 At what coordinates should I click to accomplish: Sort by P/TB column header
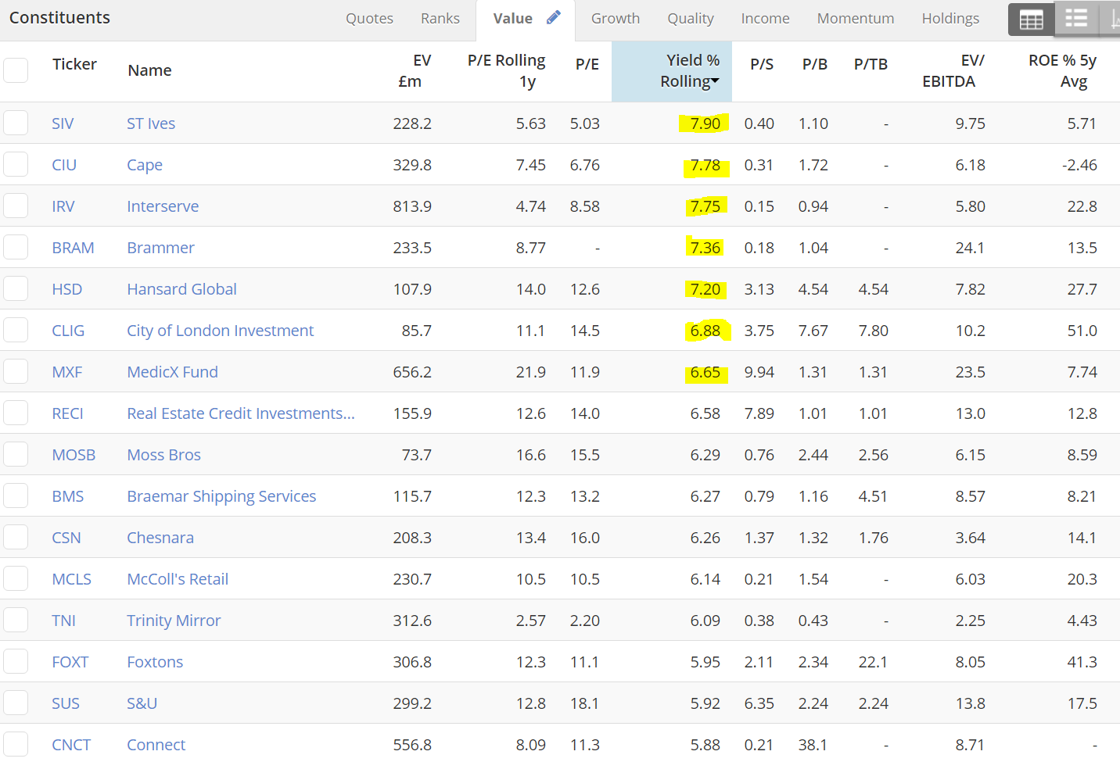click(x=871, y=64)
